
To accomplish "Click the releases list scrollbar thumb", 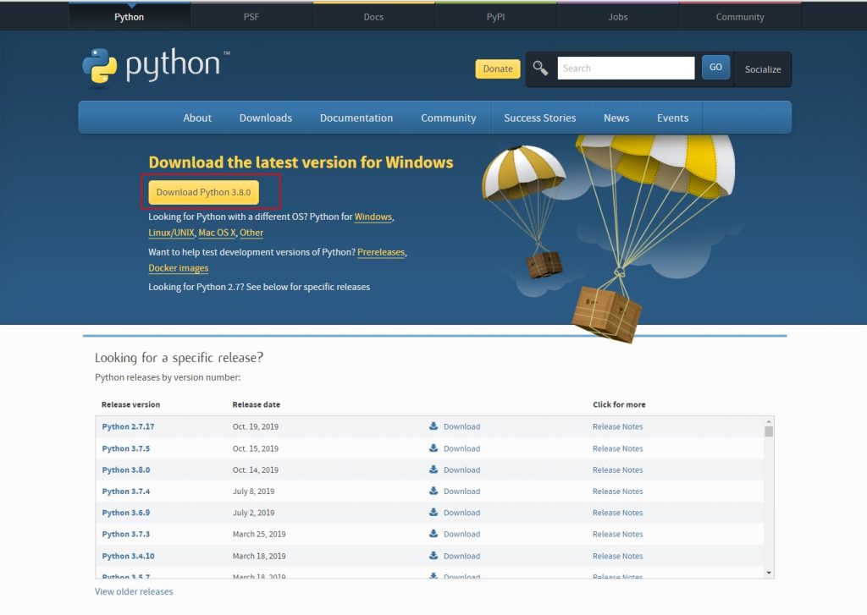I will point(769,431).
